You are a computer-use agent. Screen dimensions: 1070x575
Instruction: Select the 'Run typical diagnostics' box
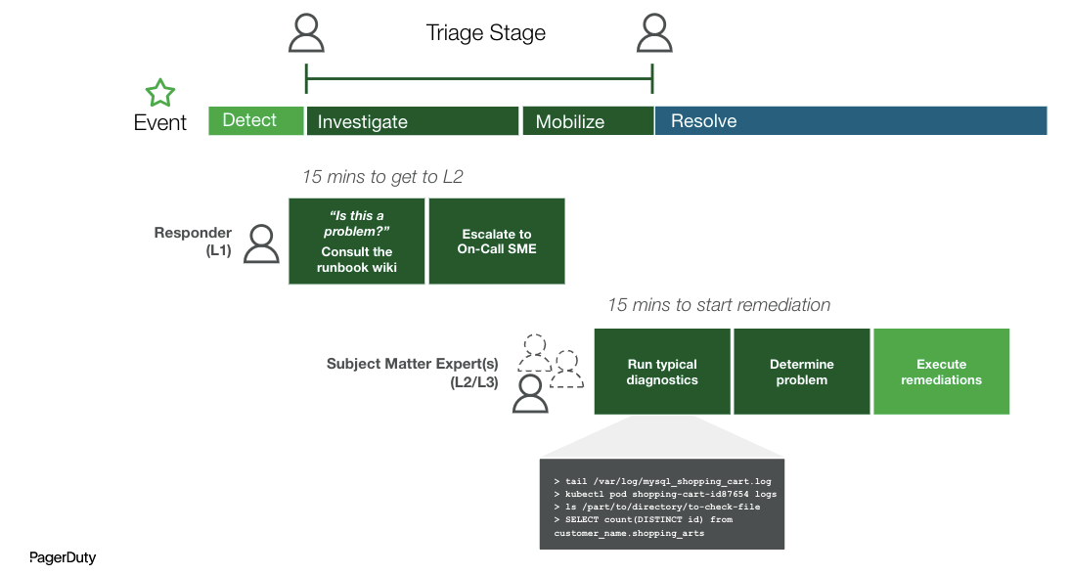click(662, 372)
